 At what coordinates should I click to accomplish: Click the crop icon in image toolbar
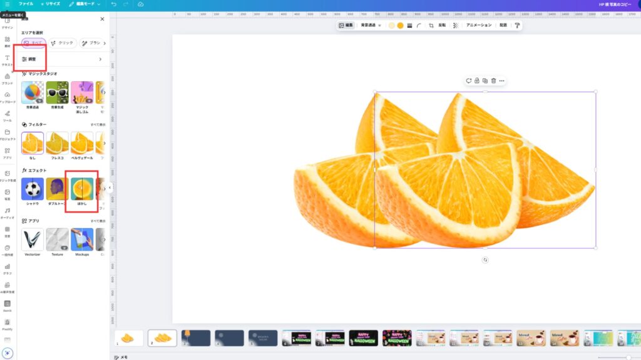[431, 26]
